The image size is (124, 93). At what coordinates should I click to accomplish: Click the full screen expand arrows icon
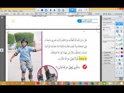pos(78,14)
